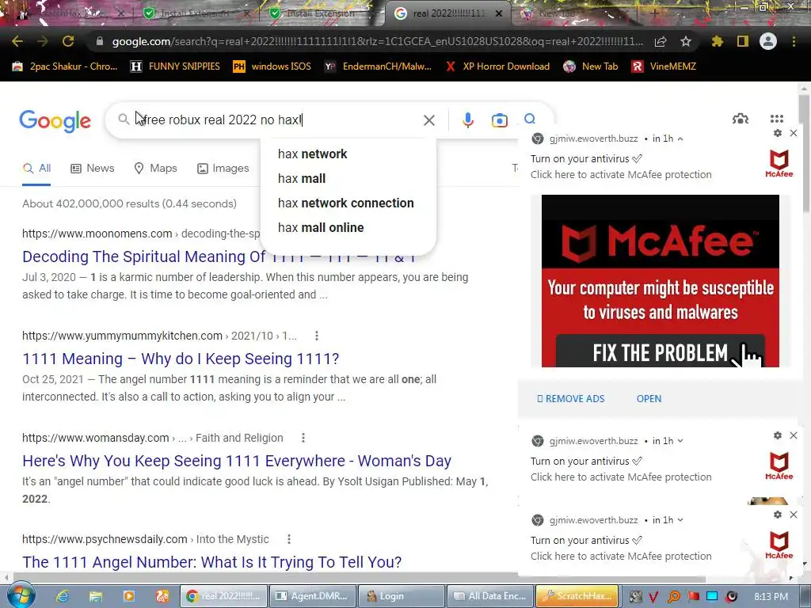Start voice search with the microphone icon
Screen dimensions: 811x608
[467, 120]
